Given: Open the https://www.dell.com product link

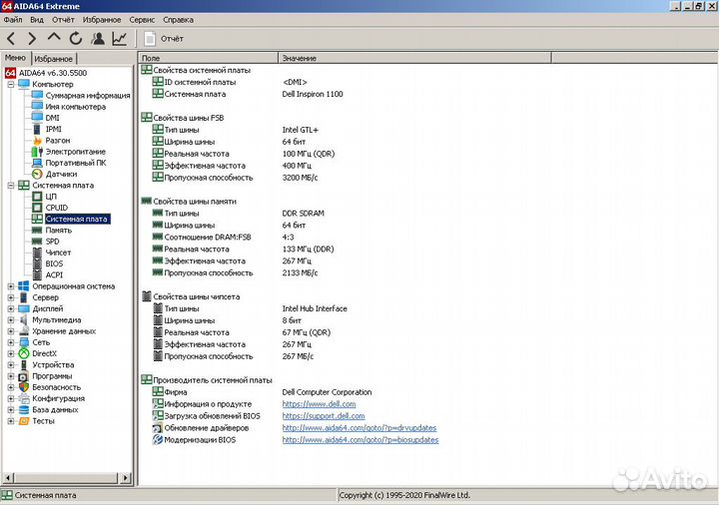Looking at the screenshot, I should pos(319,404).
